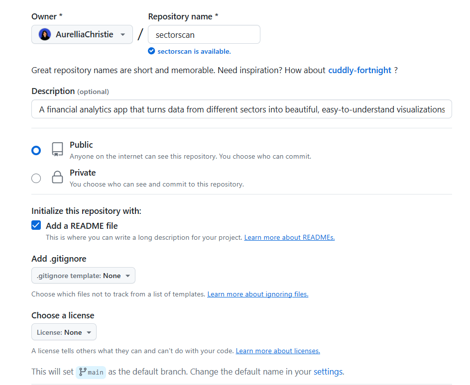Screen dimensions: 470x385
Task: Click the green checkmark beside availability message
Action: point(151,51)
